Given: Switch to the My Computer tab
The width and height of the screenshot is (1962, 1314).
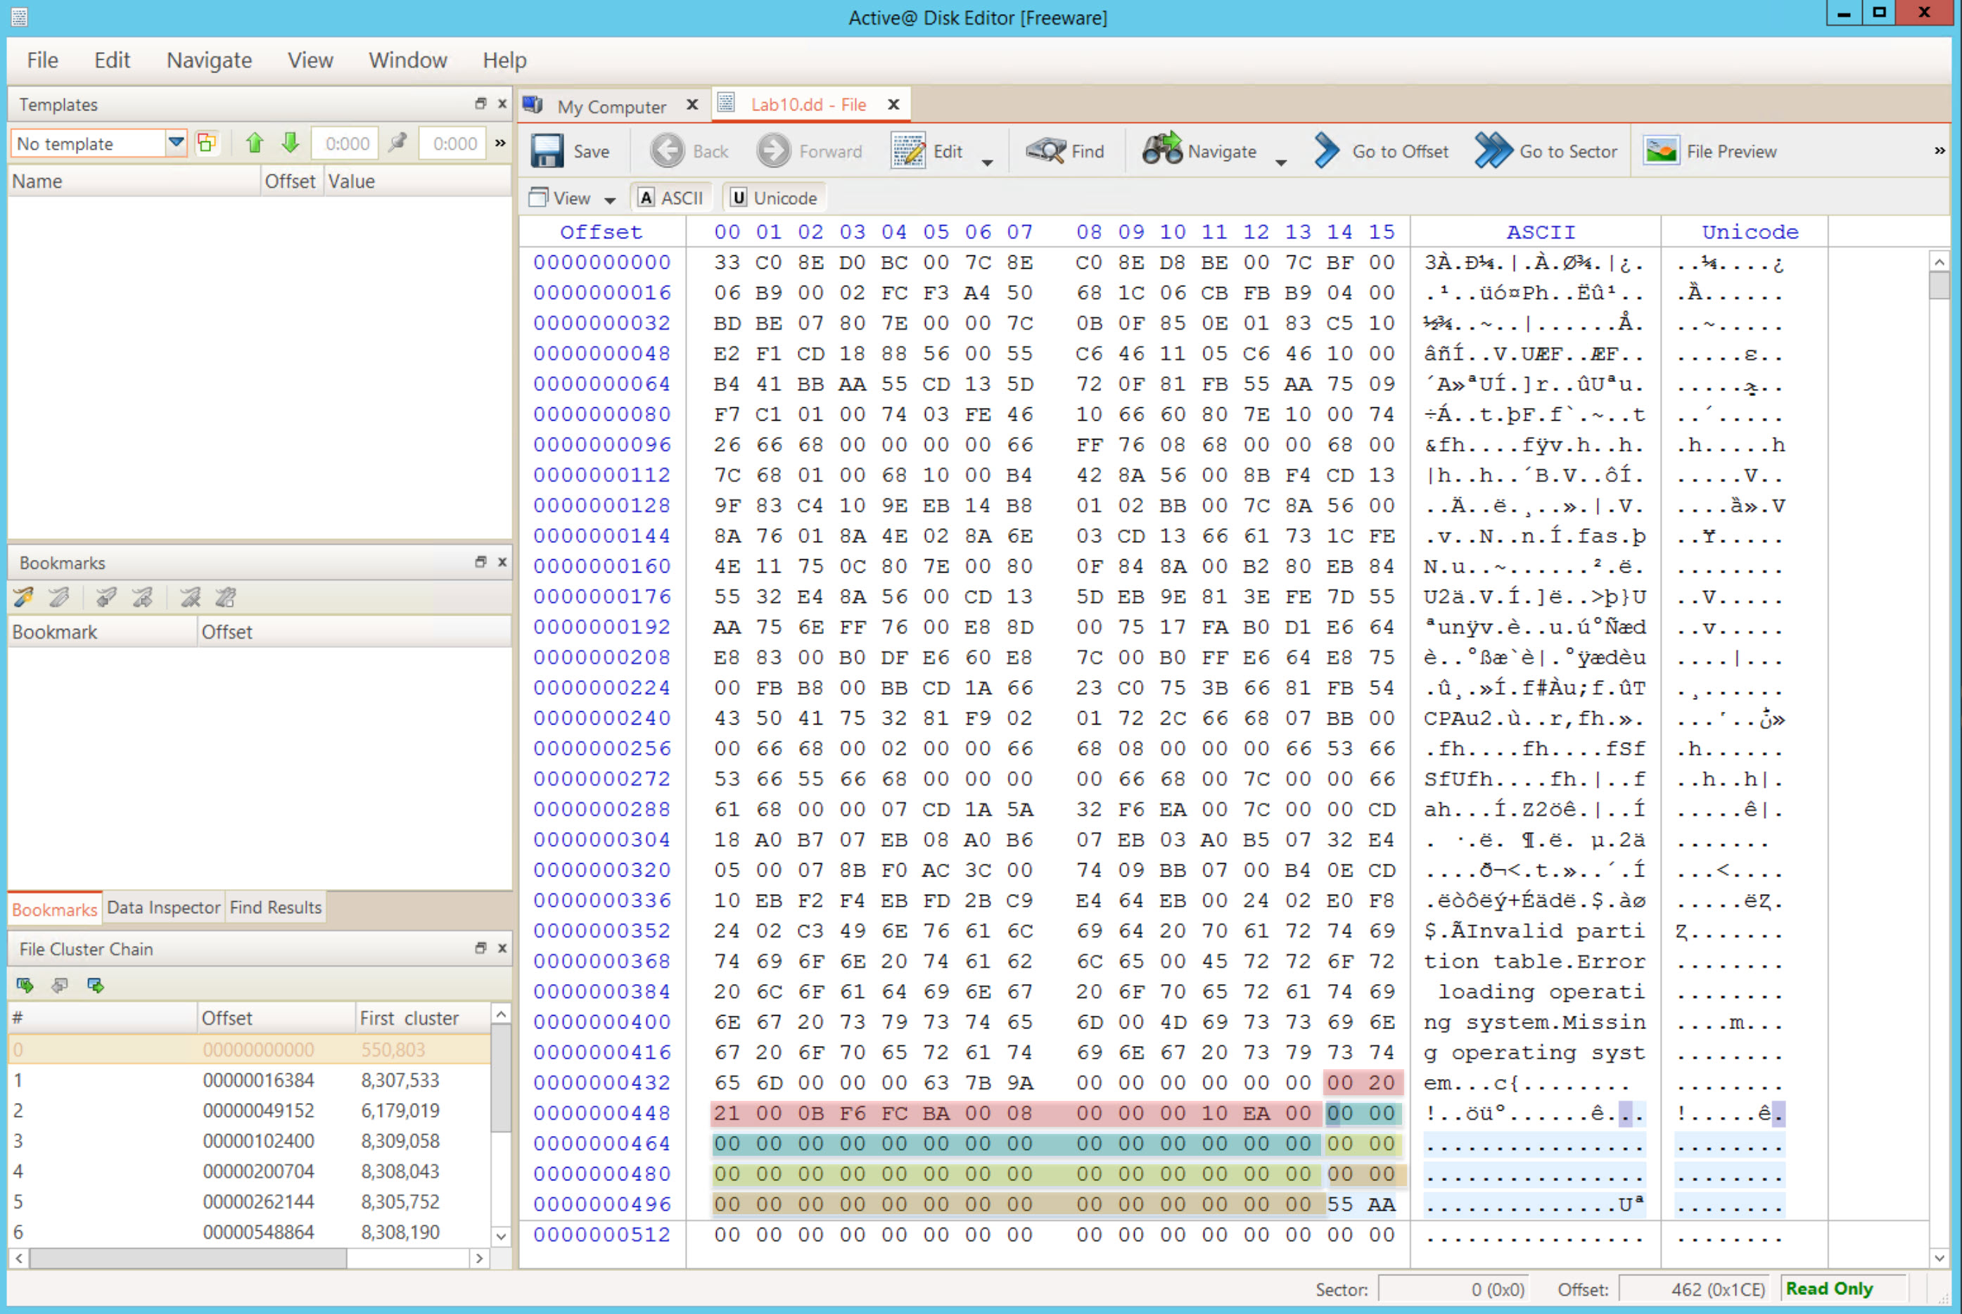Looking at the screenshot, I should click(611, 106).
